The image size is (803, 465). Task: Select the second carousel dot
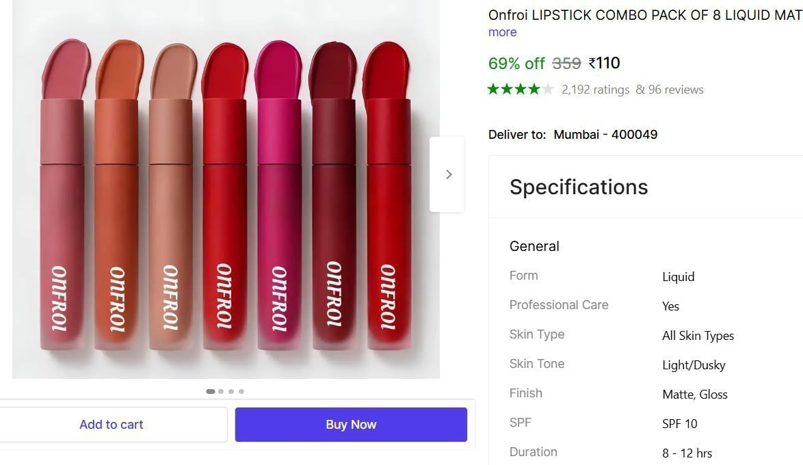coord(220,391)
